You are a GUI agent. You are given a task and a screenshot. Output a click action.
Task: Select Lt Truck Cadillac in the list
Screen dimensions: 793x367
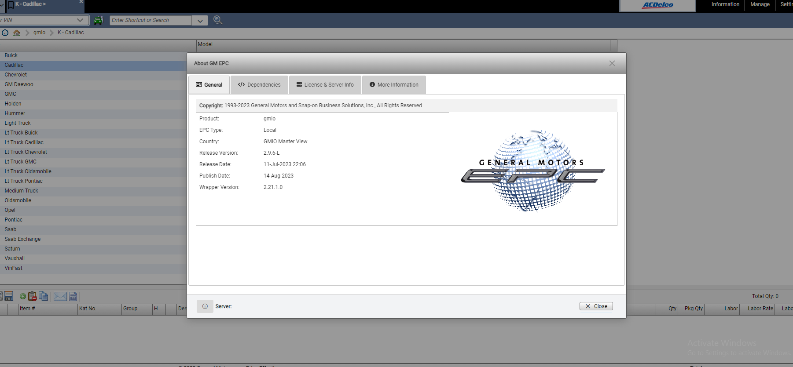click(93, 142)
